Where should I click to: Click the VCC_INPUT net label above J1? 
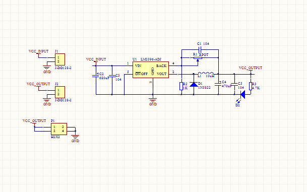(x=39, y=51)
